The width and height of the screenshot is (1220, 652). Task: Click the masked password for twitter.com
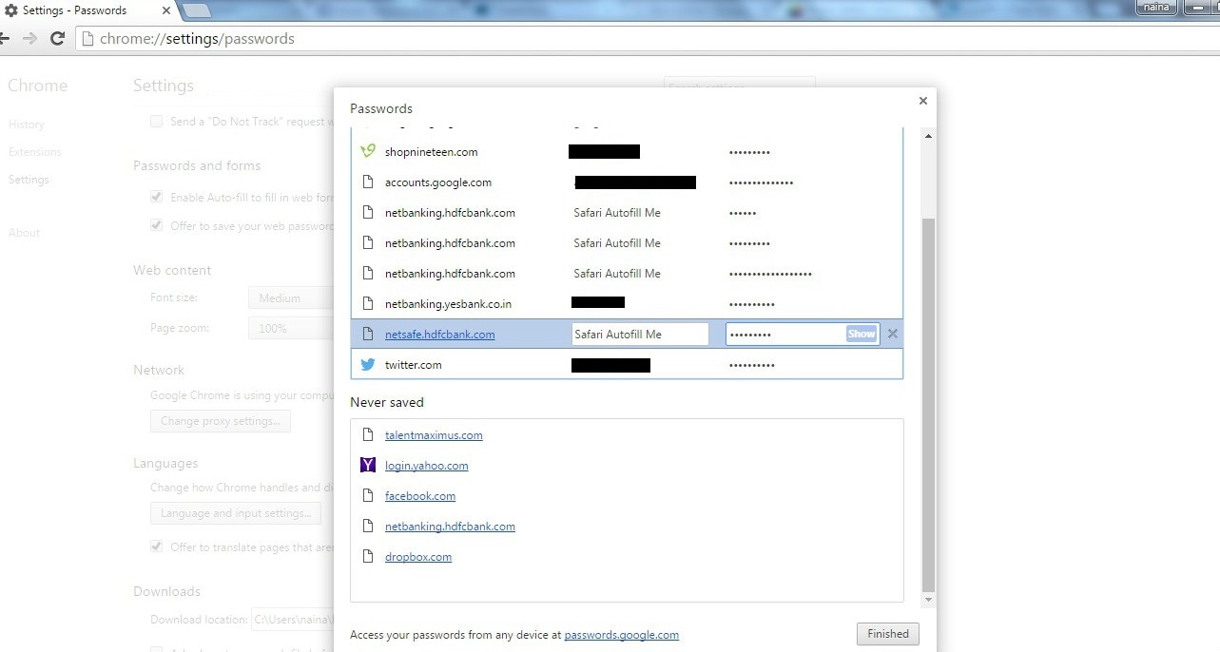coord(752,365)
